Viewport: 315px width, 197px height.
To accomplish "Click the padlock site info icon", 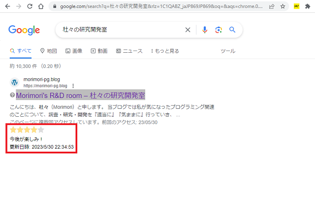I will click(x=55, y=6).
